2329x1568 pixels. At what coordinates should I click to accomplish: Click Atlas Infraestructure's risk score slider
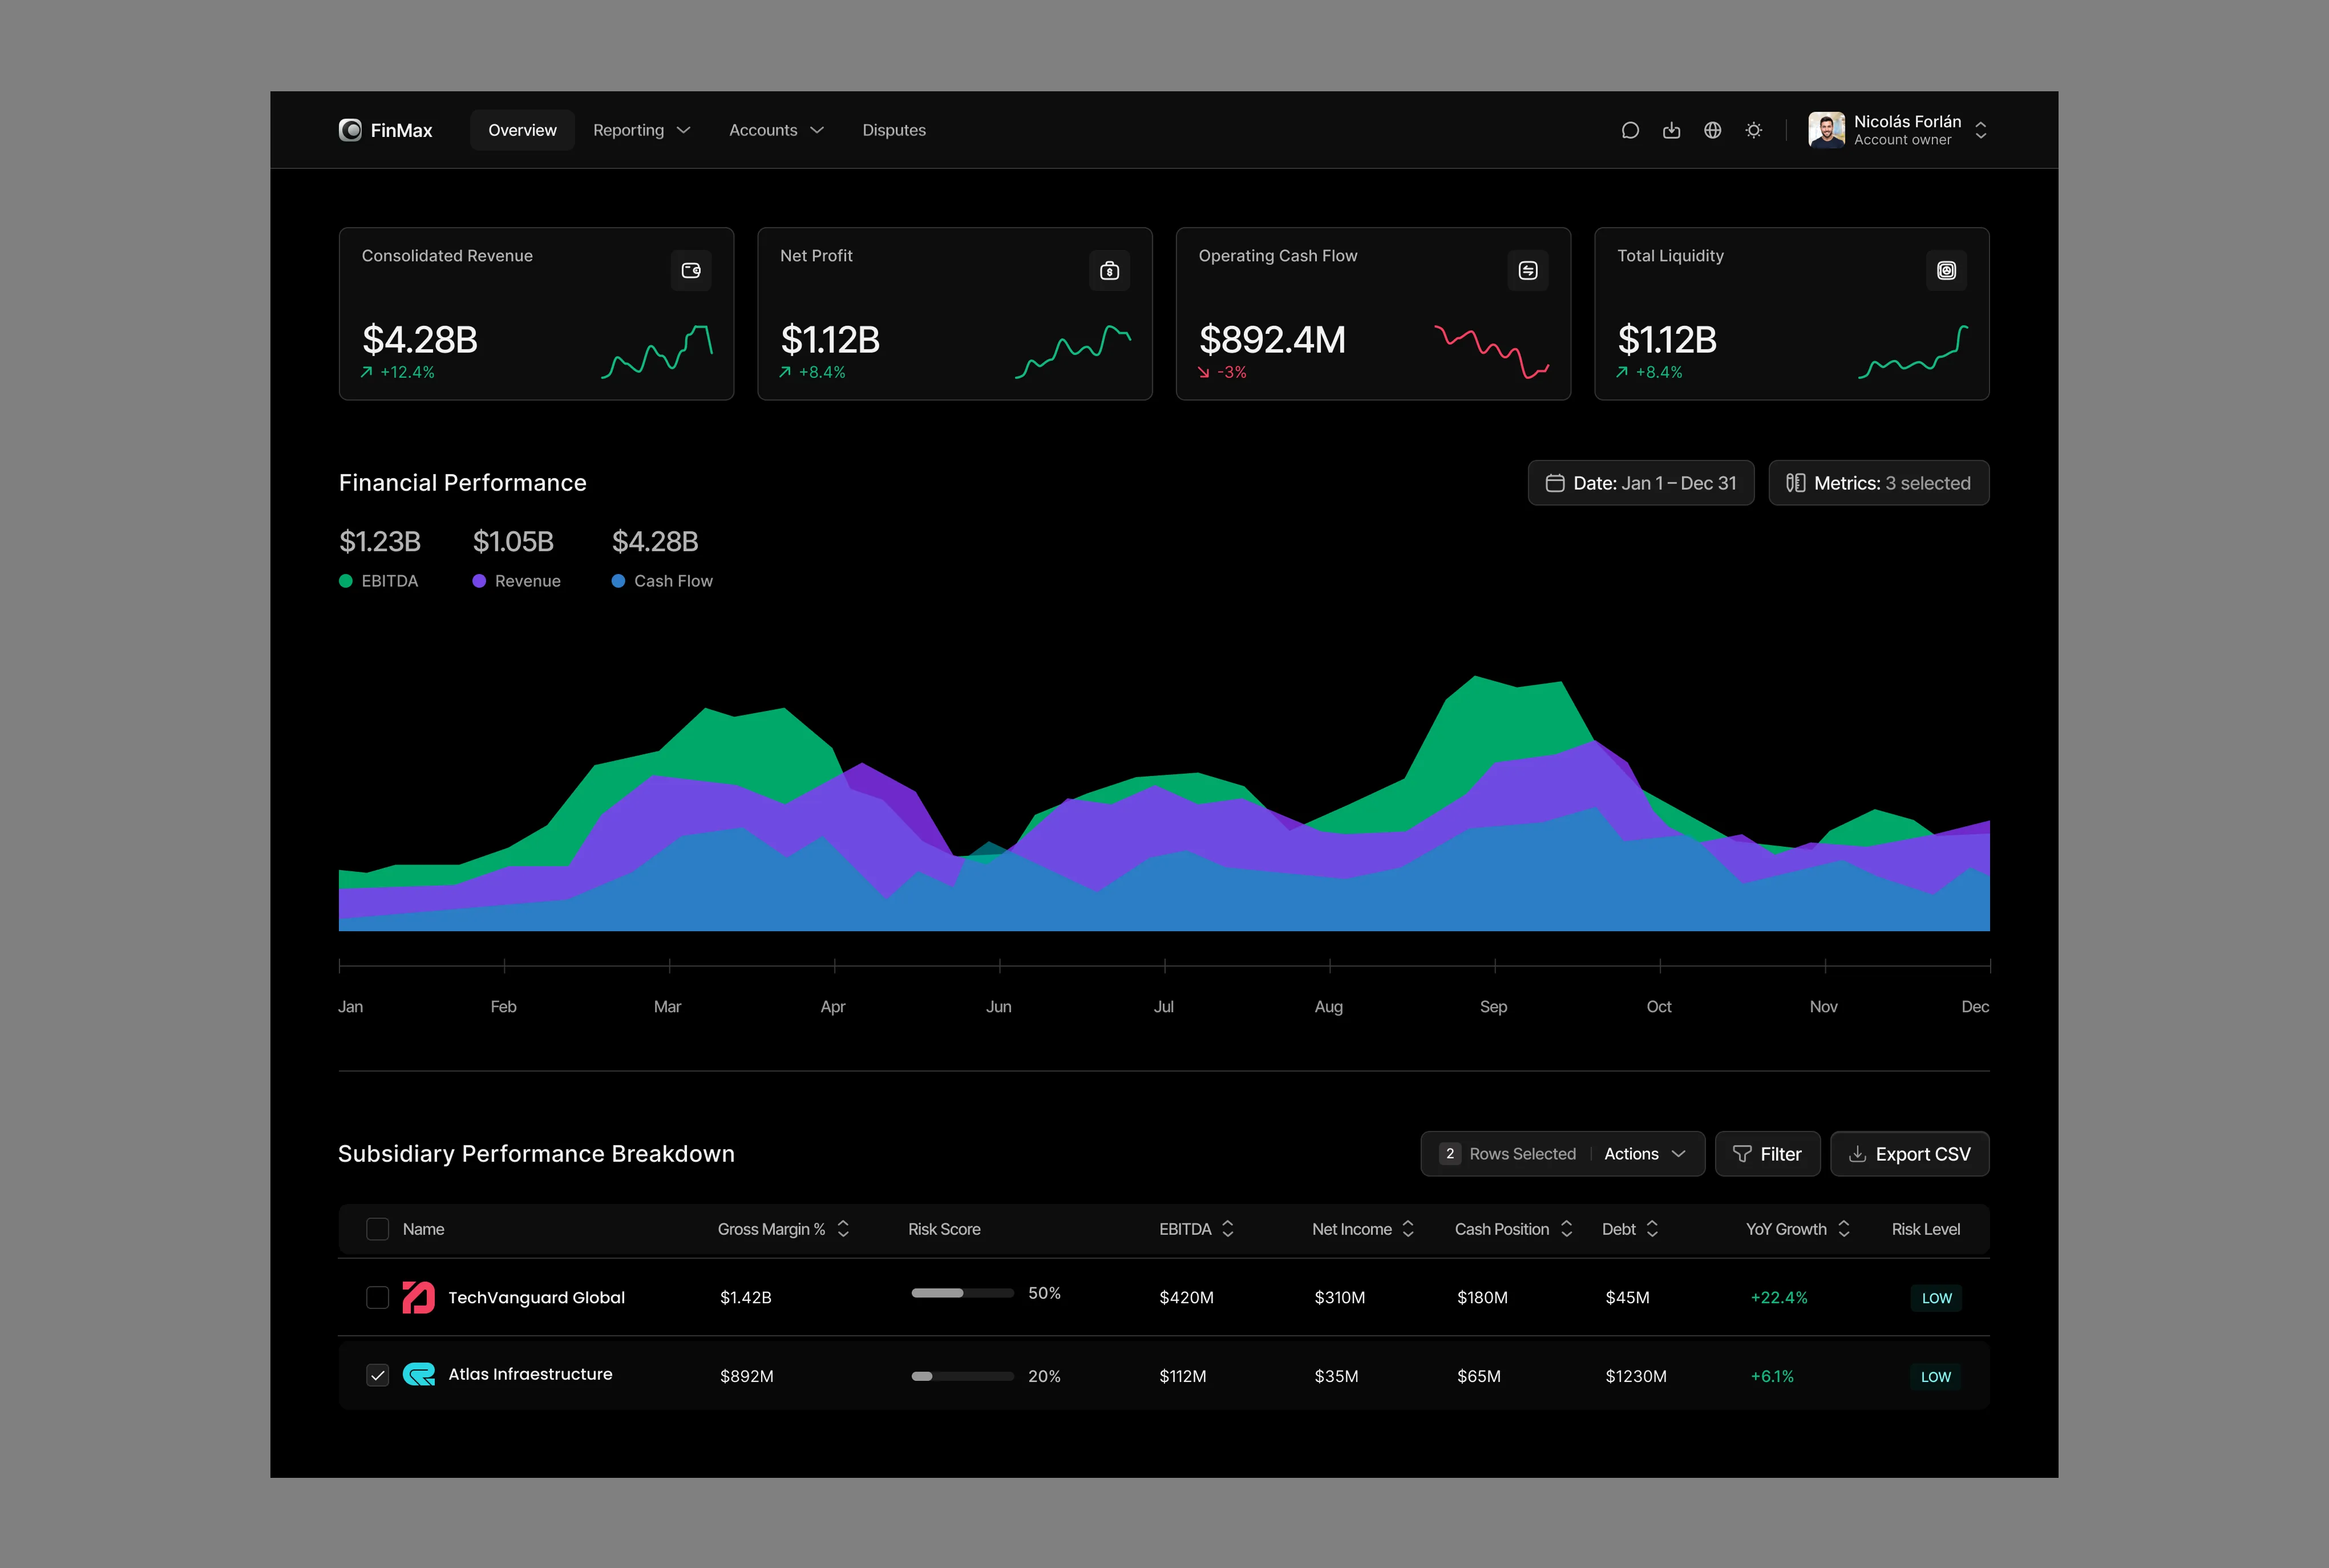coord(962,1375)
